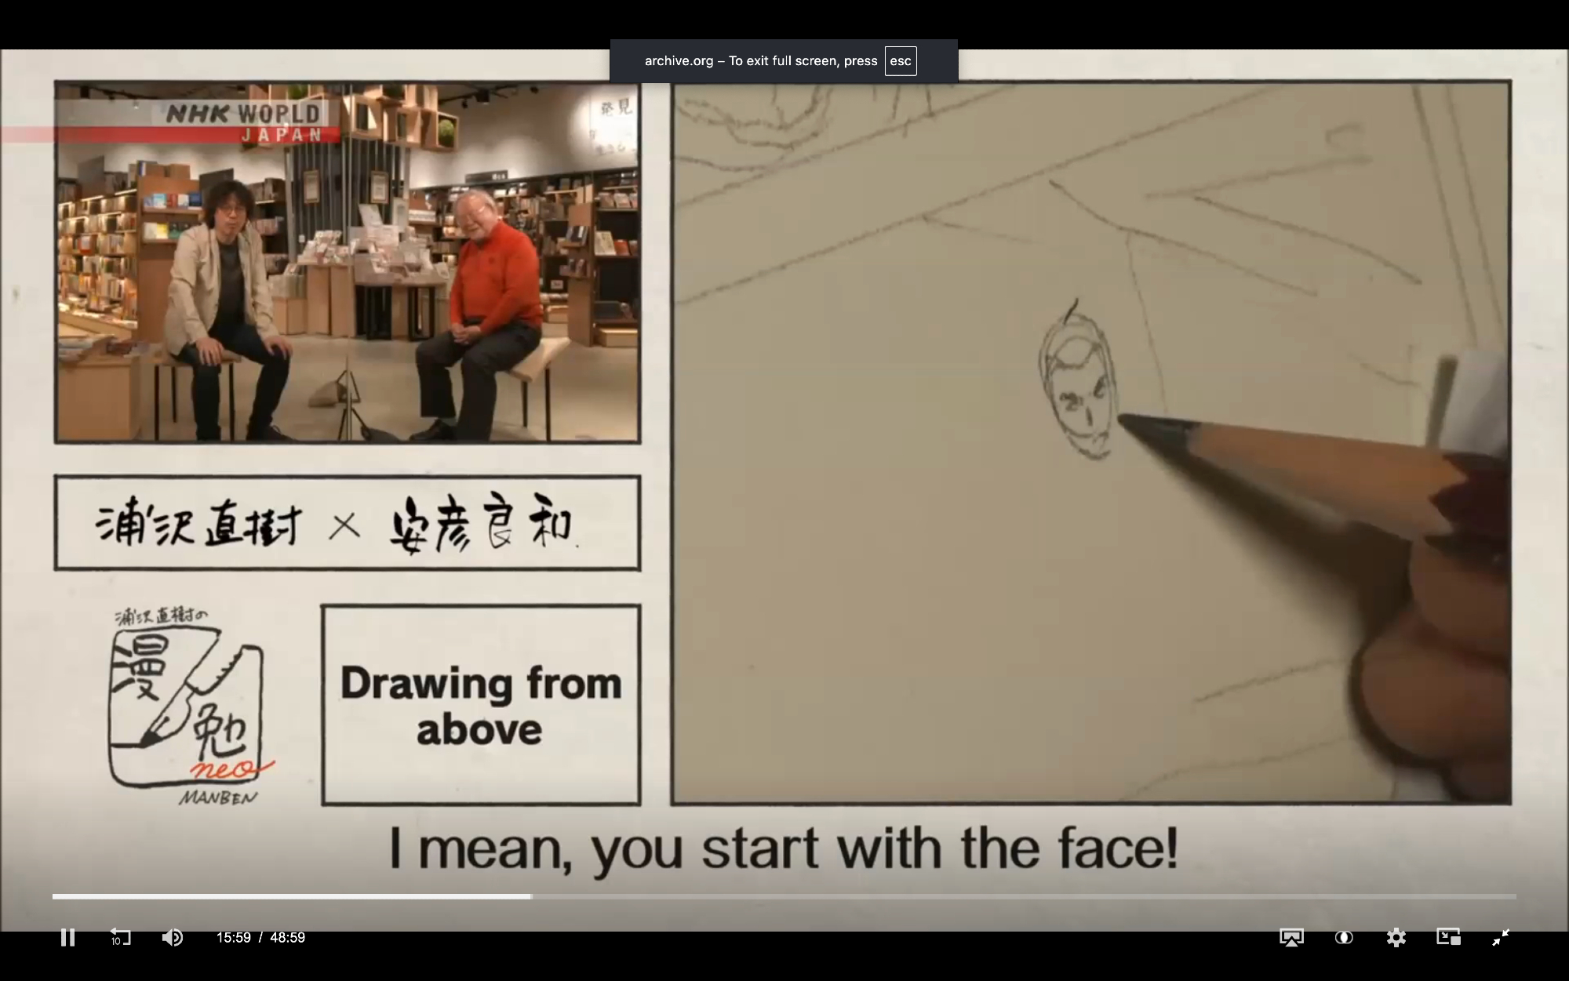
Task: Seek to the middle of the progress bar
Action: point(784,896)
